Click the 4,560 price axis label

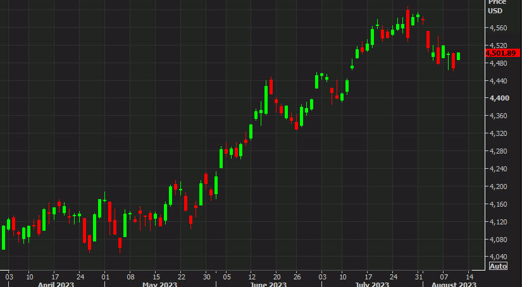tap(499, 28)
